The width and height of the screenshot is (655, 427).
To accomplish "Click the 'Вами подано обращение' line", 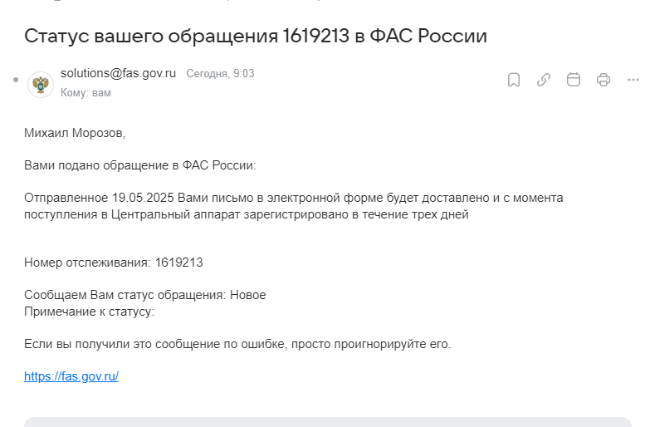I will click(x=140, y=165).
